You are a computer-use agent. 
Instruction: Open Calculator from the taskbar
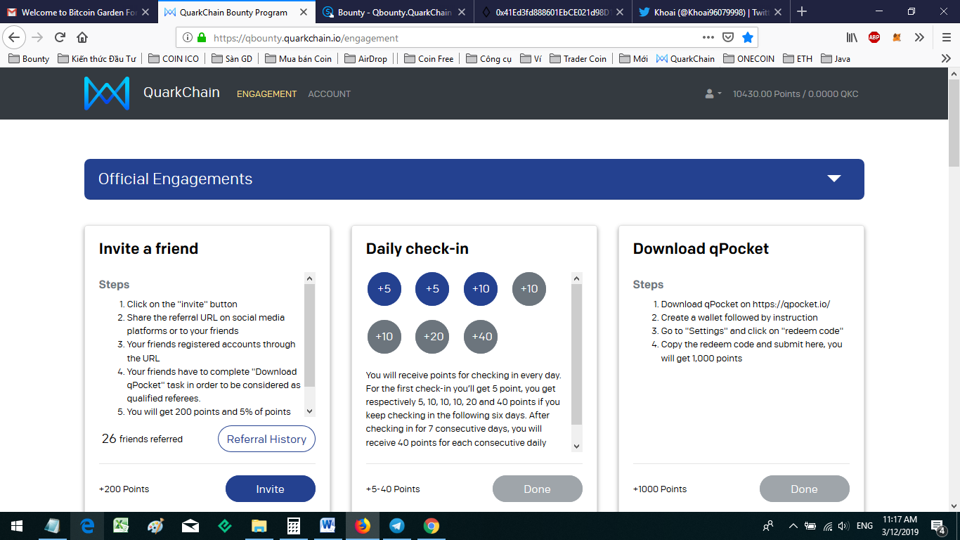294,526
